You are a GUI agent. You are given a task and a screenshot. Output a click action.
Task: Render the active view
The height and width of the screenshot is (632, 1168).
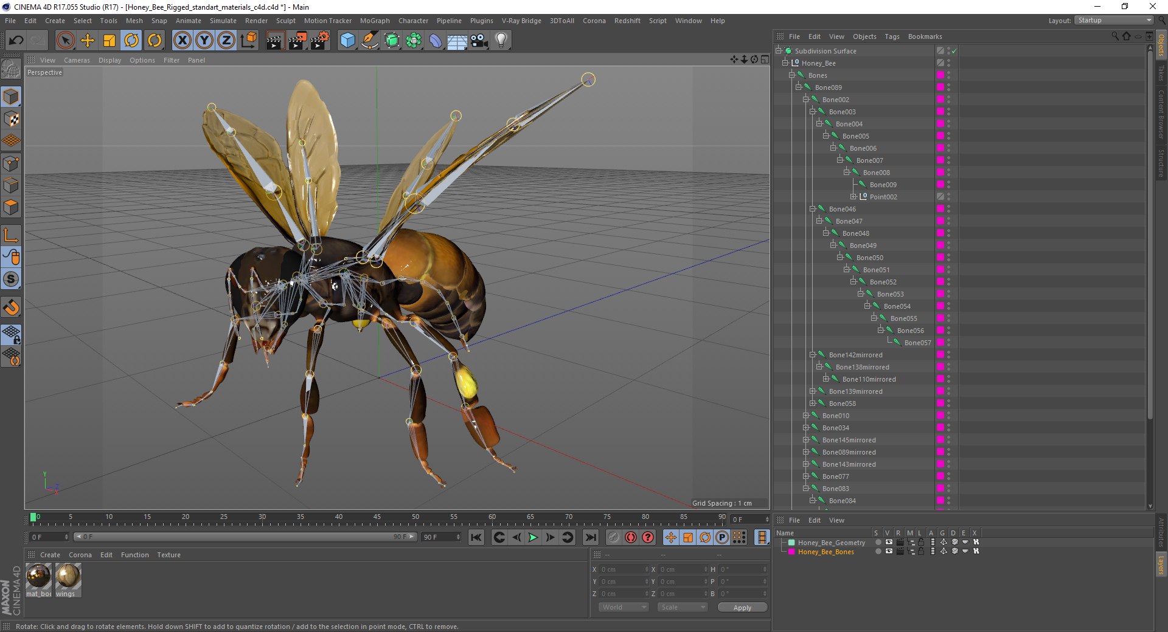(275, 41)
